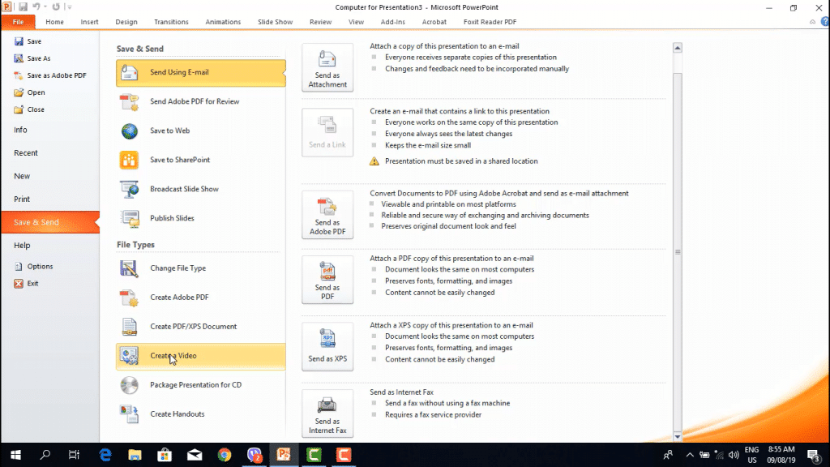This screenshot has height=467, width=830.
Task: Click the Send a Link button
Action: (x=327, y=132)
